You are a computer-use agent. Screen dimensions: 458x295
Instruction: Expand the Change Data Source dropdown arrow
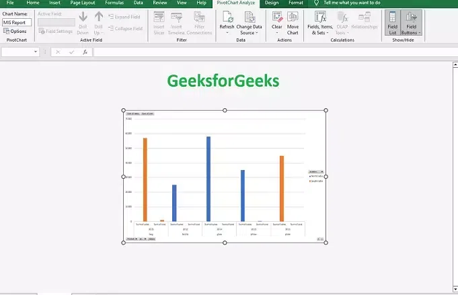[x=257, y=33]
